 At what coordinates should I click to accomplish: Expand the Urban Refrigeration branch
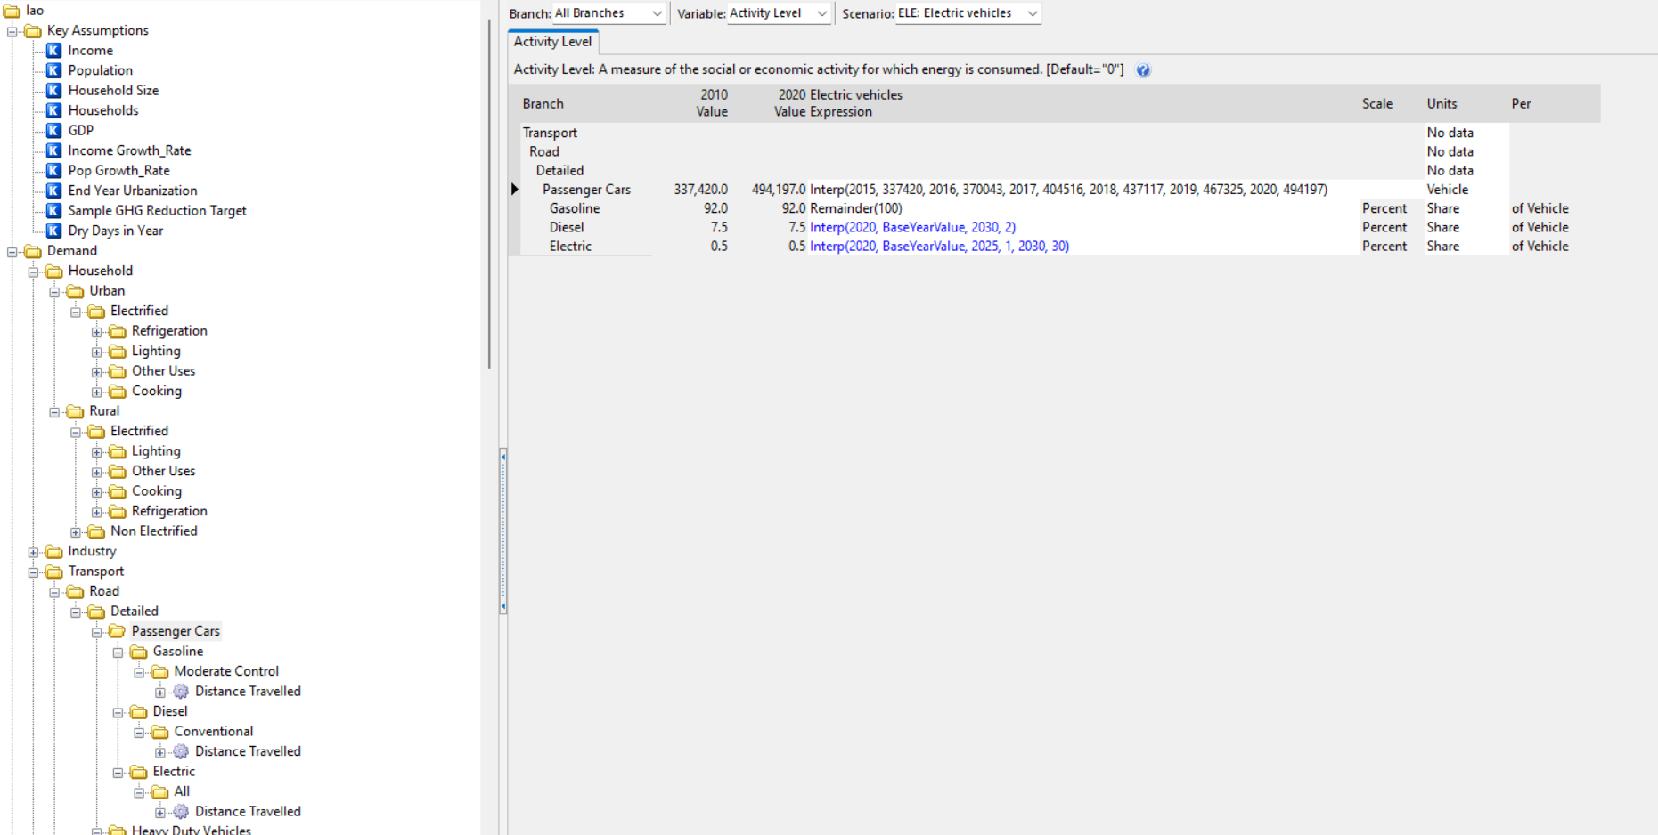pyautogui.click(x=97, y=332)
